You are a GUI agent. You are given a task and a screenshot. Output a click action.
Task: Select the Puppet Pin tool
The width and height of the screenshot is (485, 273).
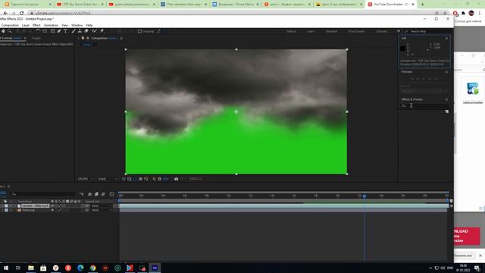click(102, 31)
